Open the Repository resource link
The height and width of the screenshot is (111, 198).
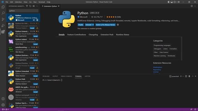(157, 70)
